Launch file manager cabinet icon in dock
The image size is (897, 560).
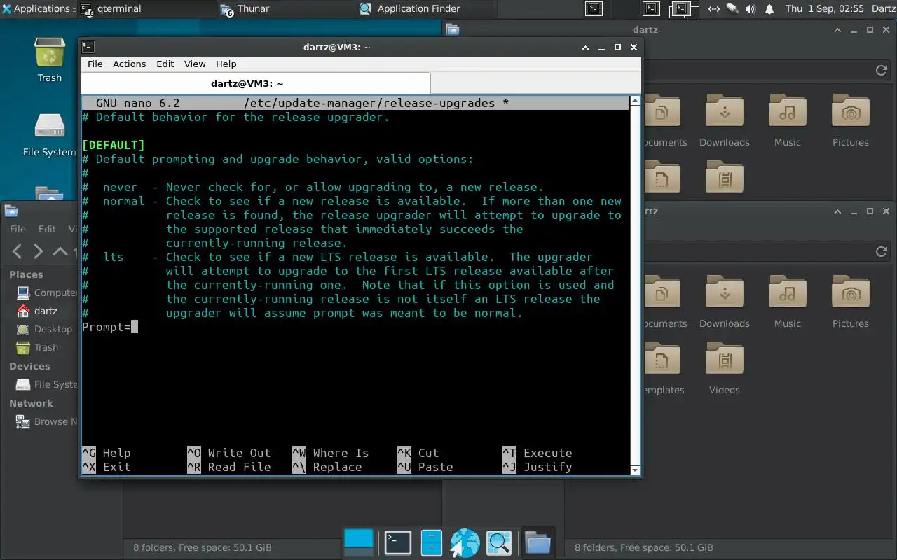(x=432, y=542)
